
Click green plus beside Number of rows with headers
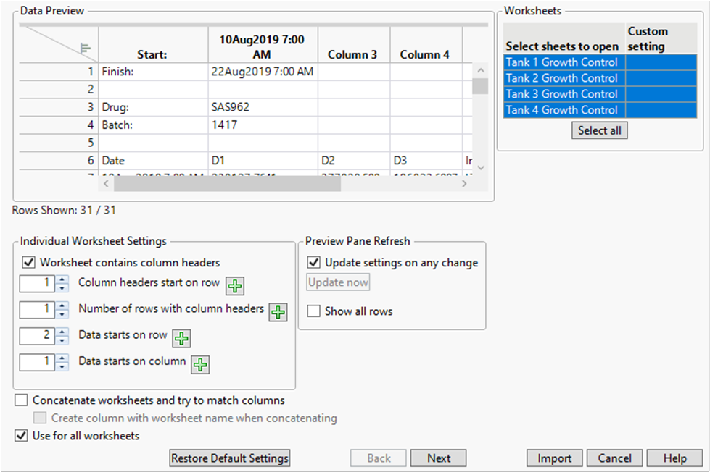point(278,313)
